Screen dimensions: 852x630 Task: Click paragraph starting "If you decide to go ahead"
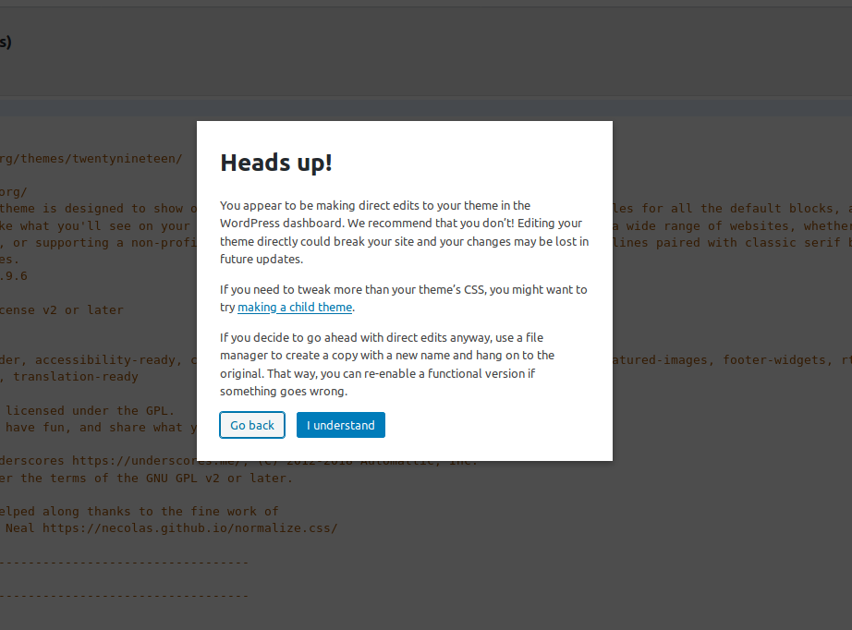[387, 365]
